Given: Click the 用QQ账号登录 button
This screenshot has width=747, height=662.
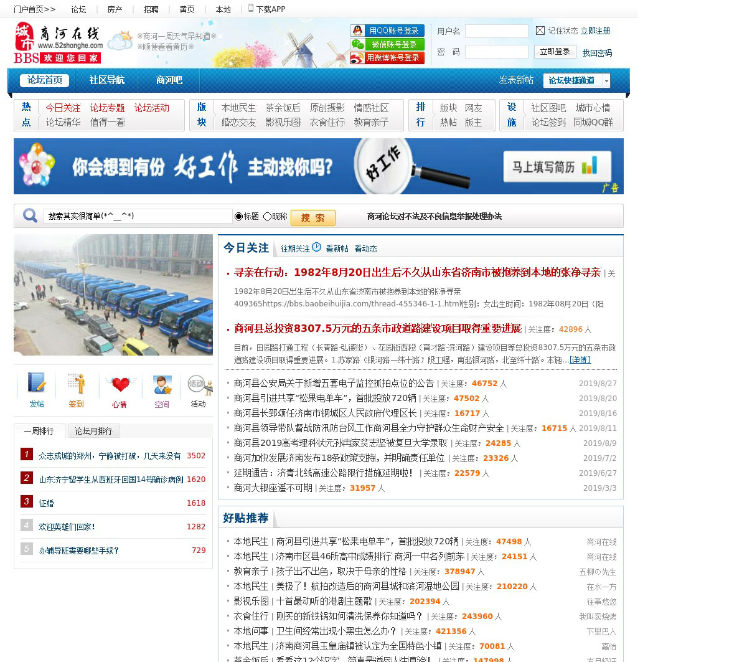Looking at the screenshot, I should pos(387,31).
